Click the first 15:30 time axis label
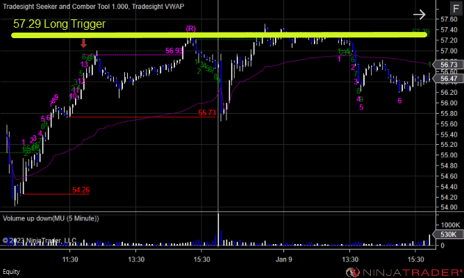 (x=202, y=259)
